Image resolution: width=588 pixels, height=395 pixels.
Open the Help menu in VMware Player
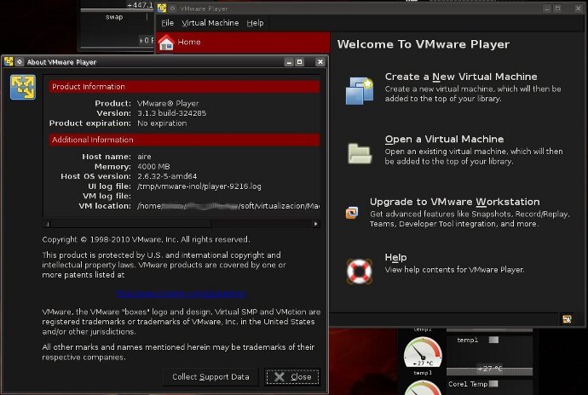[x=255, y=23]
